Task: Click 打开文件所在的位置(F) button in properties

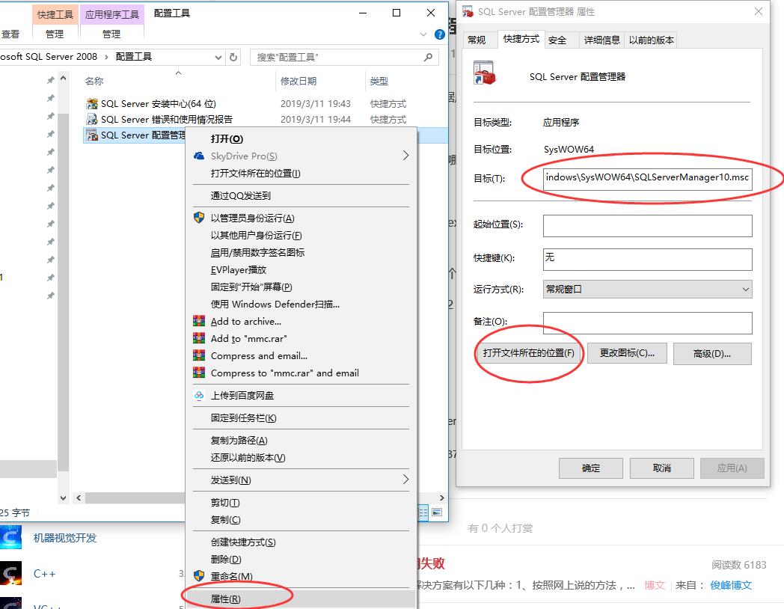Action: [x=528, y=353]
